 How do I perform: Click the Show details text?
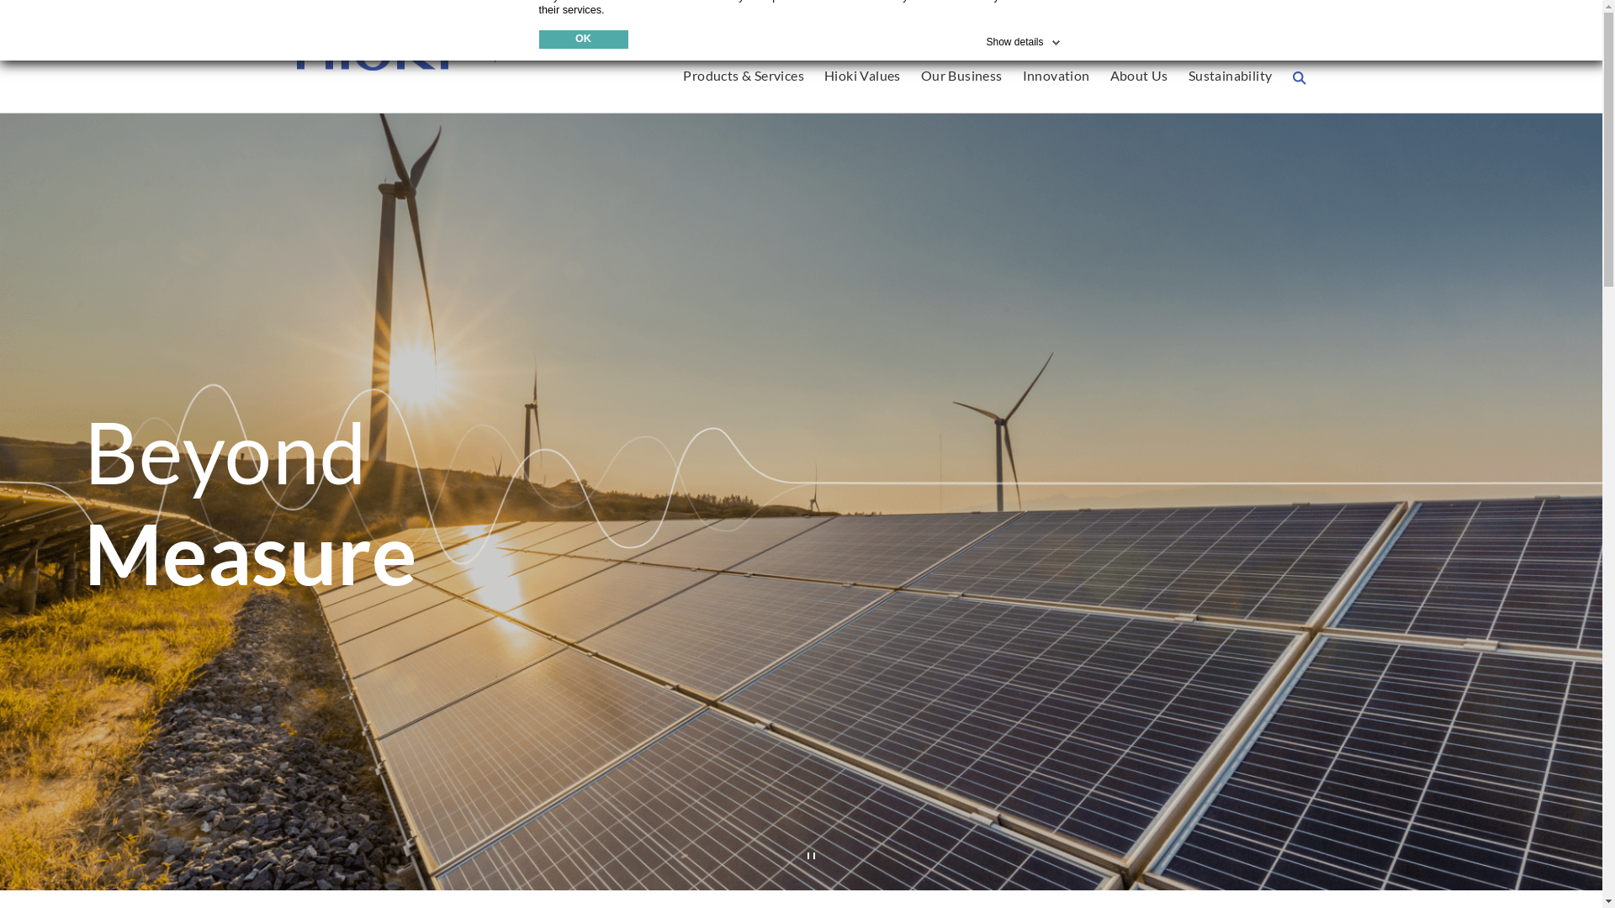coord(1014,42)
